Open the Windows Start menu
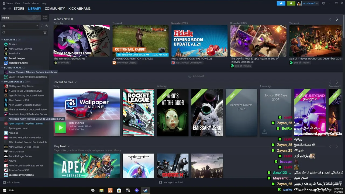The height and width of the screenshot is (194, 345). [4, 190]
